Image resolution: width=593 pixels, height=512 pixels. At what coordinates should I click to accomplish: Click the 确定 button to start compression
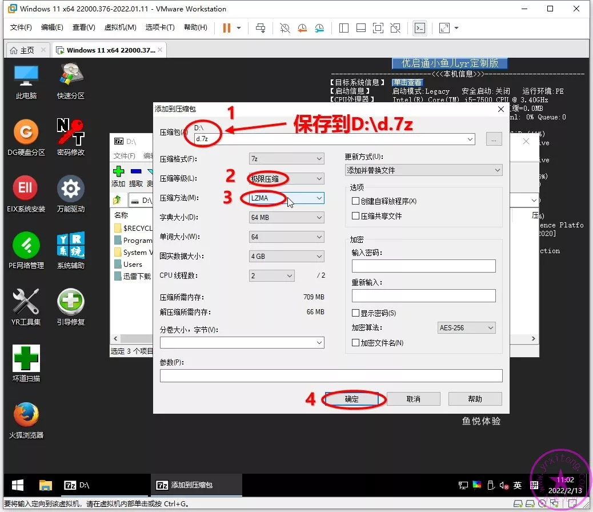[x=352, y=399]
